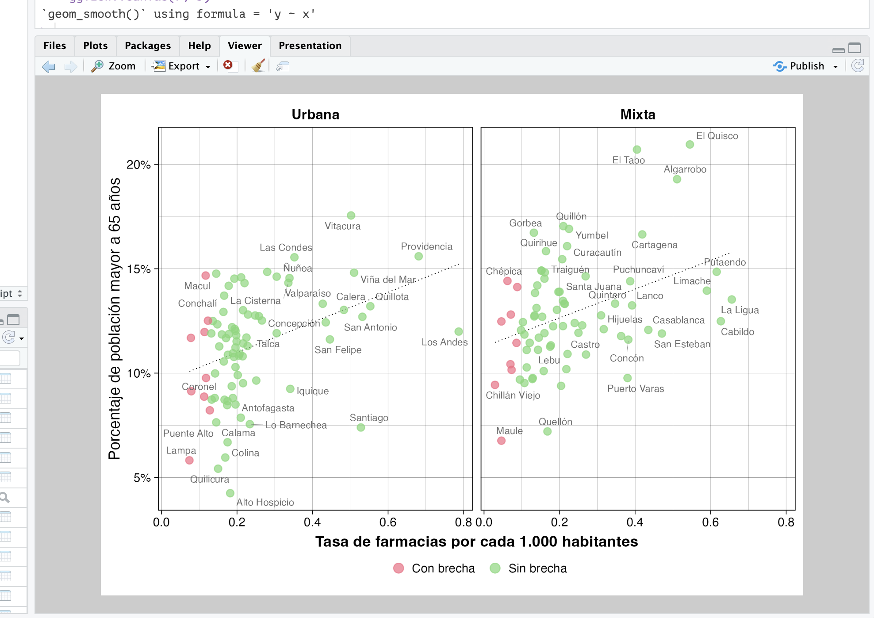Image resolution: width=874 pixels, height=618 pixels.
Task: Expand the Publish dropdown arrow
Action: (835, 67)
